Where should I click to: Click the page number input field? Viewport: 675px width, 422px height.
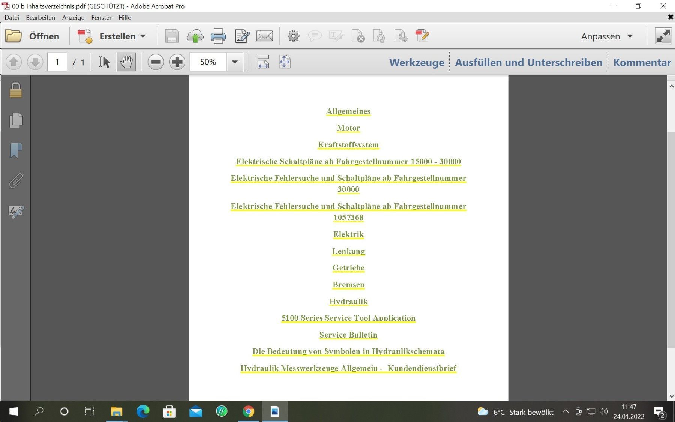(57, 62)
